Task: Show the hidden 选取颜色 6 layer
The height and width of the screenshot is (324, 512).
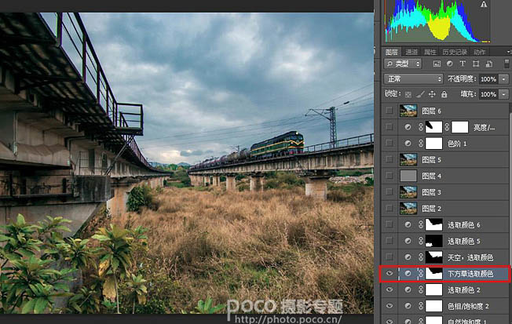Action: tap(389, 224)
